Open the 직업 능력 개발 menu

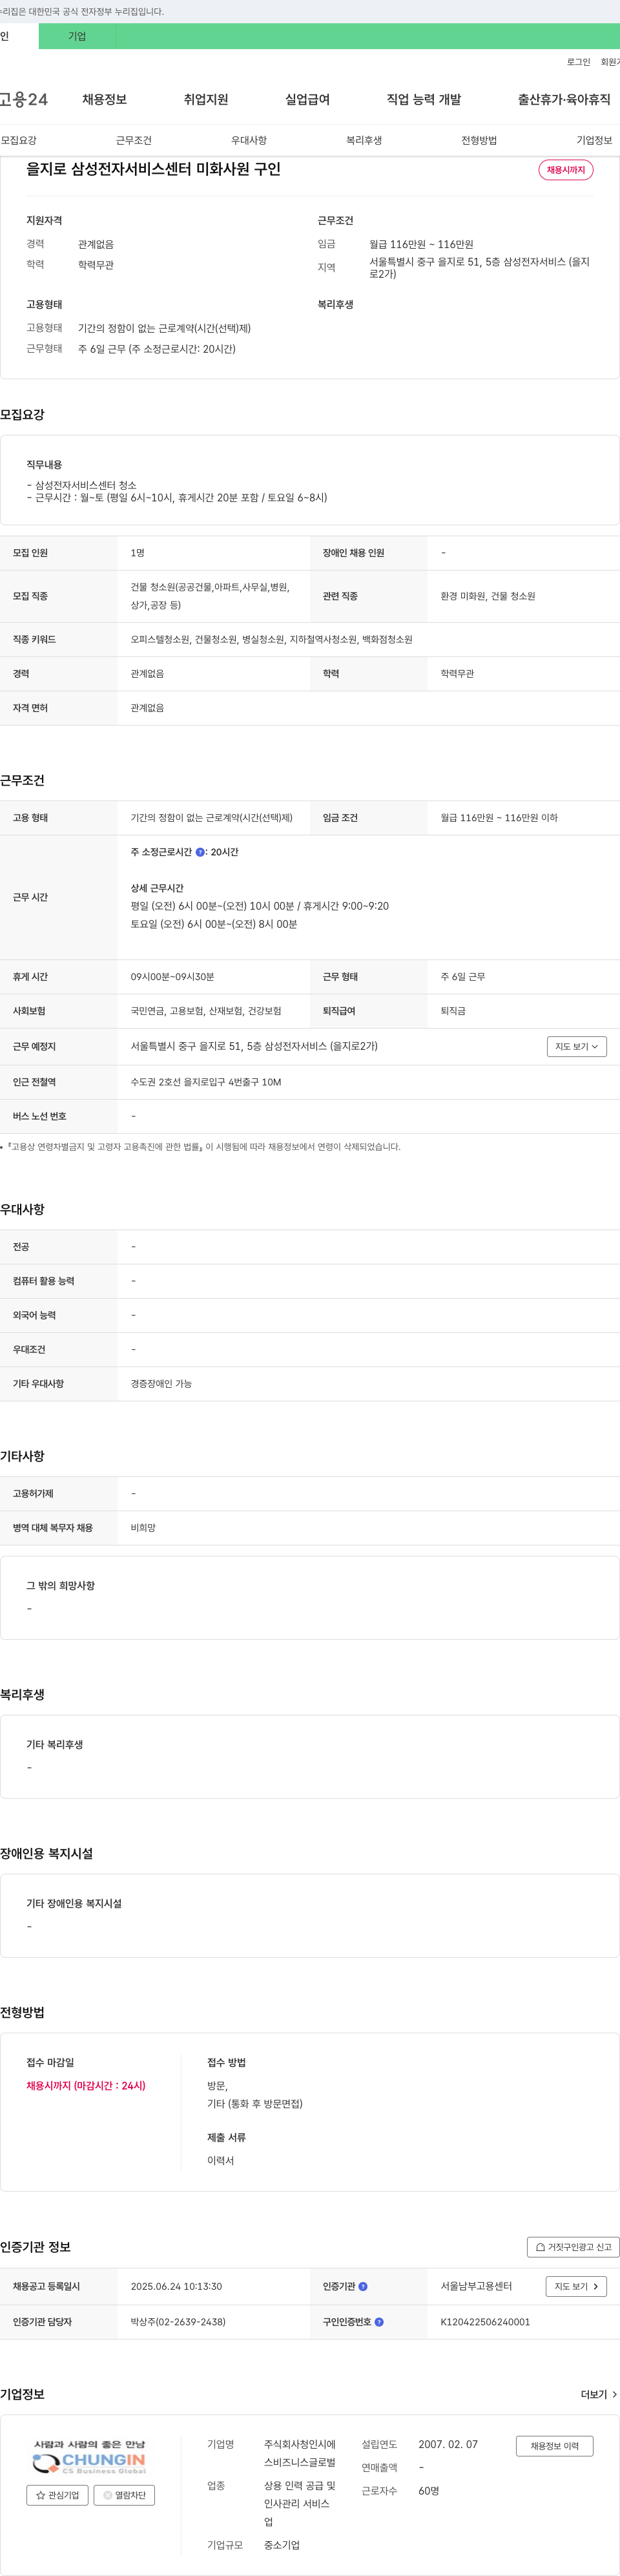[424, 99]
